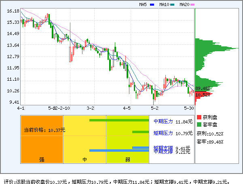
Task: Click the 14.49 price axis label
Action: (13, 33)
